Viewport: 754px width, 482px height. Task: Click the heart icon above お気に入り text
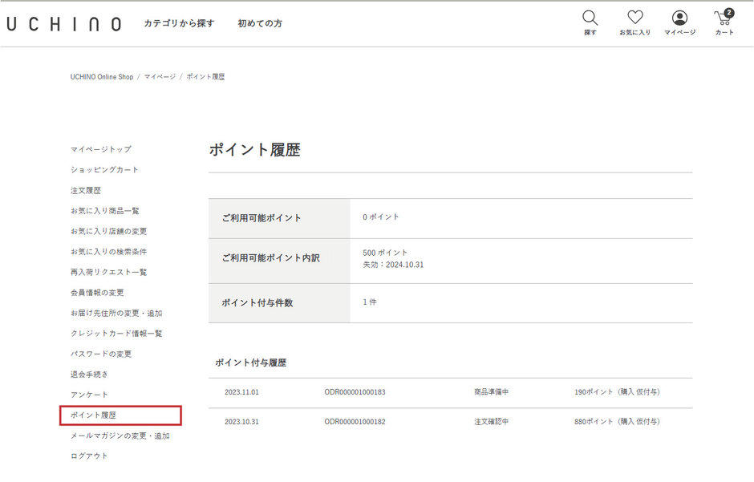(635, 17)
